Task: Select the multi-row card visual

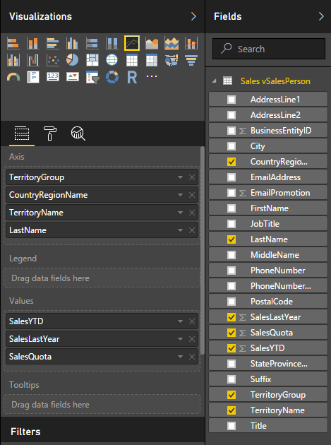Action: tap(33, 77)
